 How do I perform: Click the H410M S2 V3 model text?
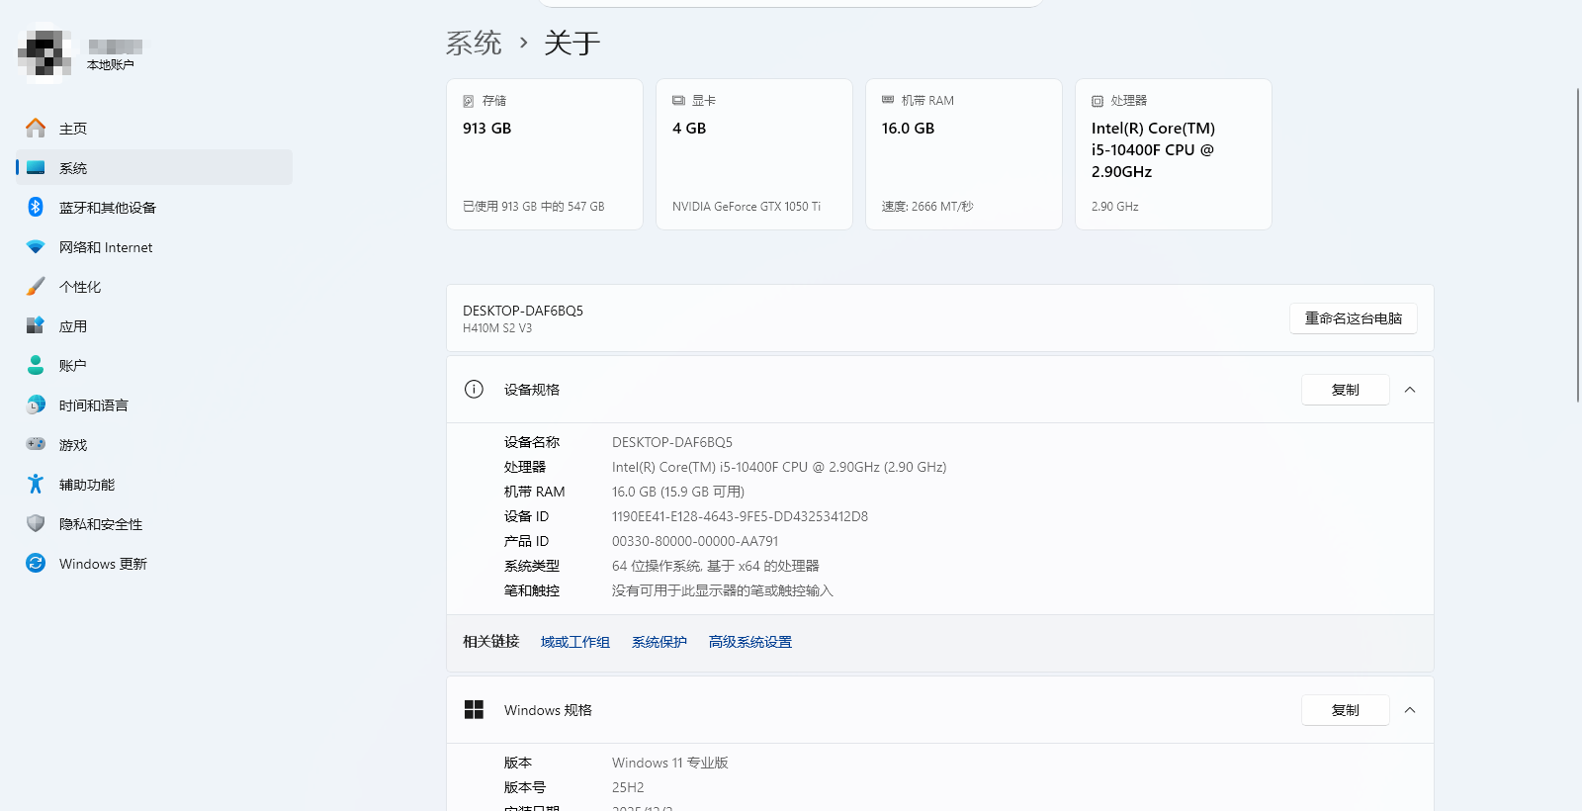click(x=497, y=328)
